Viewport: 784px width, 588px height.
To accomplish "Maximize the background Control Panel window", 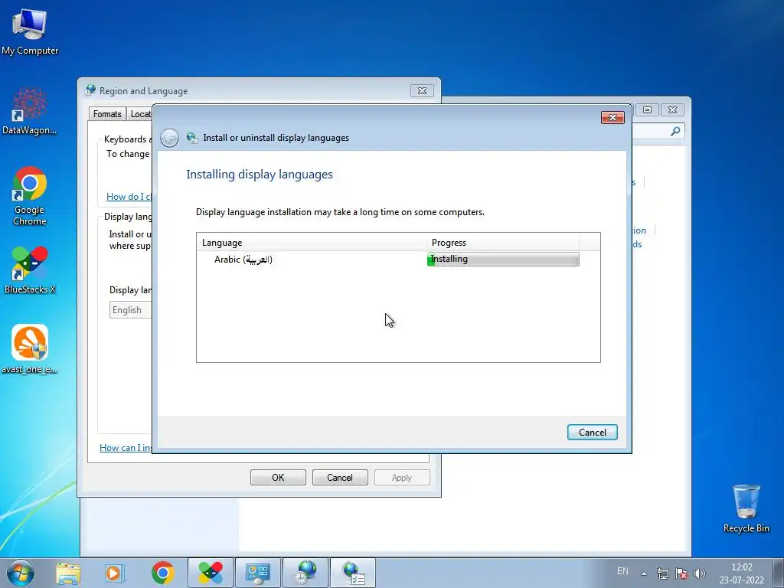I will [647, 109].
